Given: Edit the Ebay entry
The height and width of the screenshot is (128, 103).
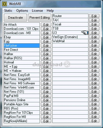Looking at the screenshot, I should point(46,37).
